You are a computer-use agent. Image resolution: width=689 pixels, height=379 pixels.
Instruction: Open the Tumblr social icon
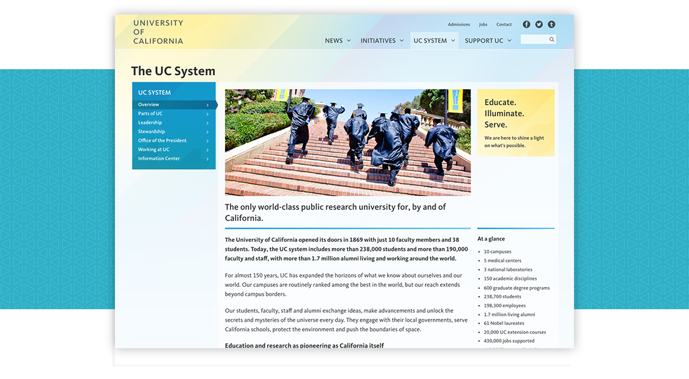551,25
